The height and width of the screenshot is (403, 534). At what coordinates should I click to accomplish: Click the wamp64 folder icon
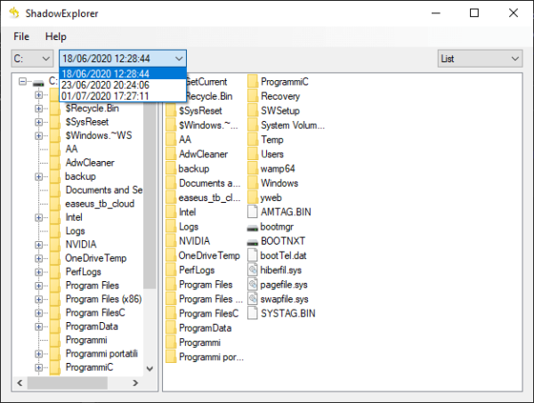pyautogui.click(x=253, y=168)
